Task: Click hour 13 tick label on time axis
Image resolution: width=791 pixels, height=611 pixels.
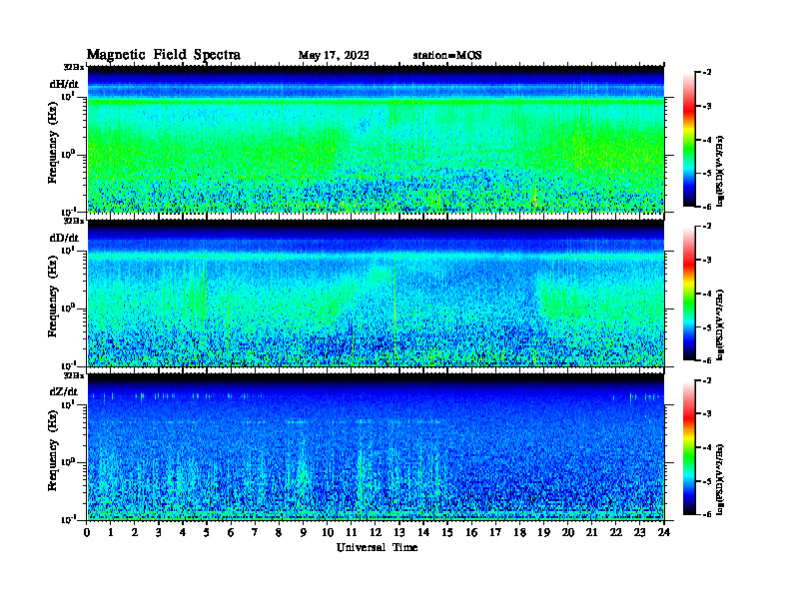Action: click(399, 533)
